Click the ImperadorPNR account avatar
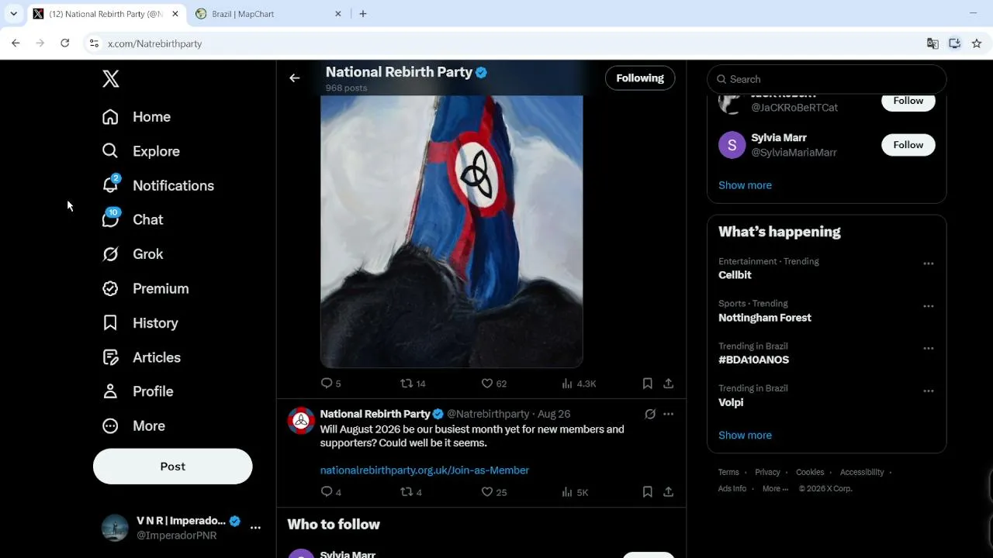The image size is (993, 558). [x=115, y=528]
